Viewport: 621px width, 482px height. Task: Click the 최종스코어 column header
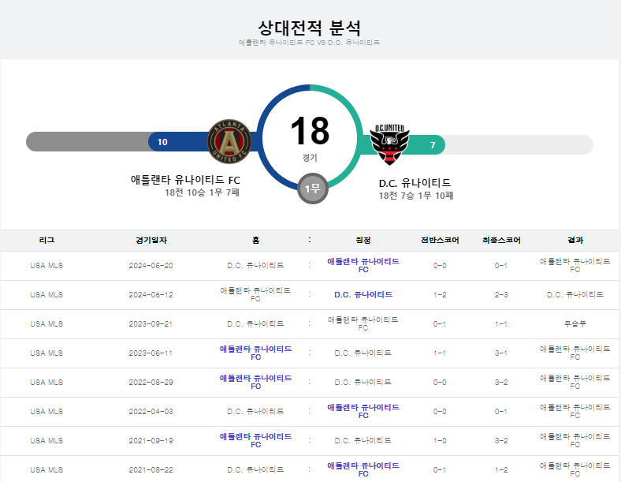pyautogui.click(x=501, y=240)
